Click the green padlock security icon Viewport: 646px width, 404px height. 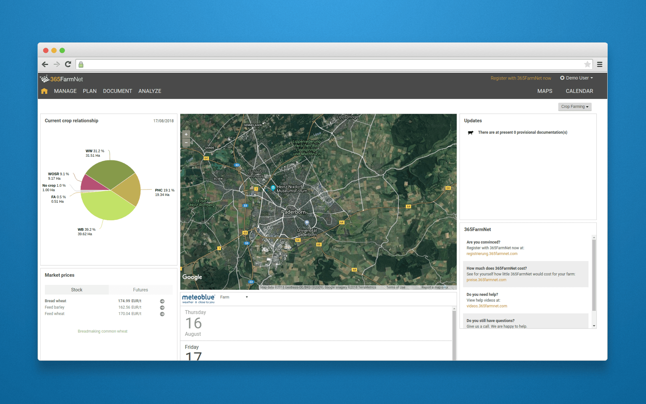click(81, 64)
